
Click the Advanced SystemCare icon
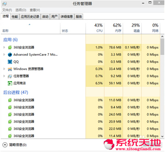pos(10,55)
